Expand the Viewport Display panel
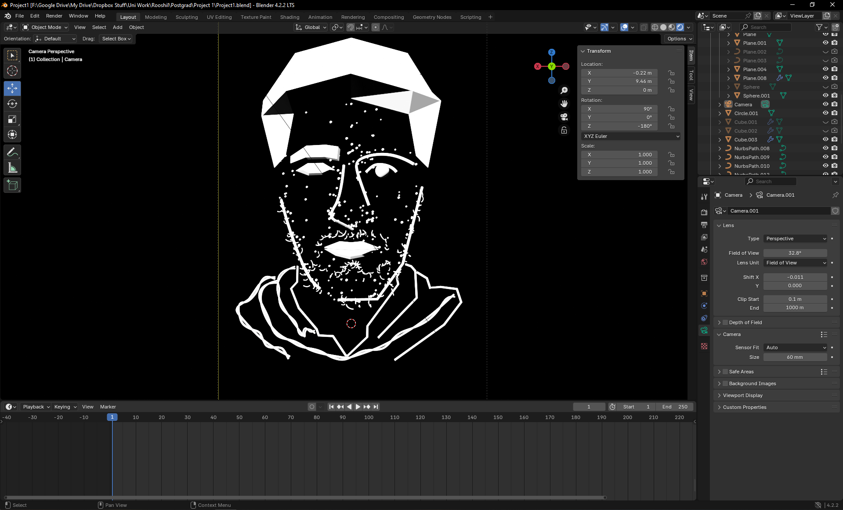 click(742, 395)
